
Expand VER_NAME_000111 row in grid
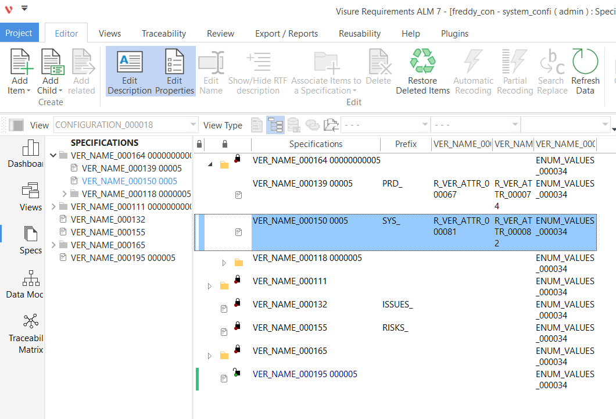click(x=210, y=286)
